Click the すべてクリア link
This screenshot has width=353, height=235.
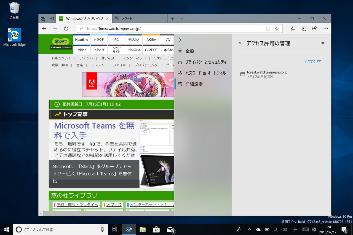(312, 62)
